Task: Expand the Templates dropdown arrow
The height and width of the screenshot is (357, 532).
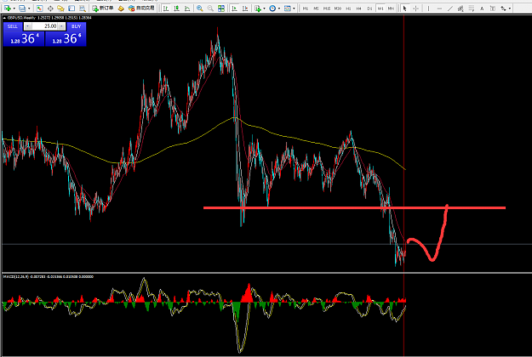Action: coord(294,8)
